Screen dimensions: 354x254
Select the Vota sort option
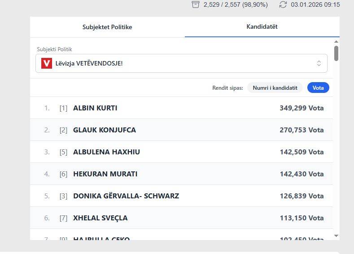click(x=318, y=88)
